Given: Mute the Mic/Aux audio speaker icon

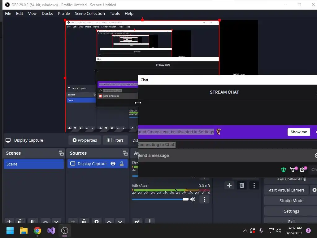Looking at the screenshot, I should (x=193, y=199).
